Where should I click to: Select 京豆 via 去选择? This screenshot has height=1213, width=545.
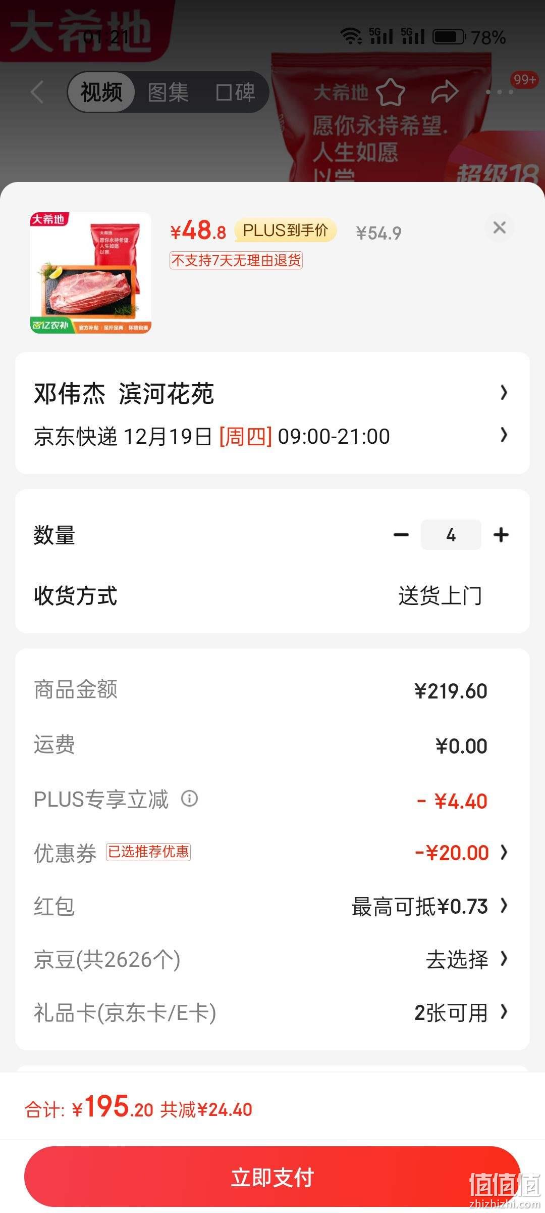[457, 959]
